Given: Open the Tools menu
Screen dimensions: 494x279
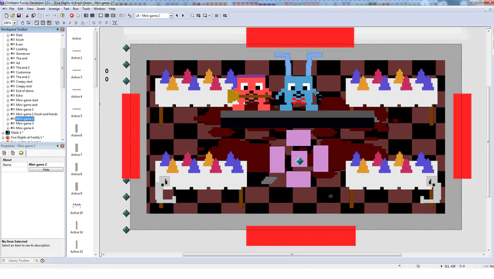Looking at the screenshot, I should coord(86,9).
